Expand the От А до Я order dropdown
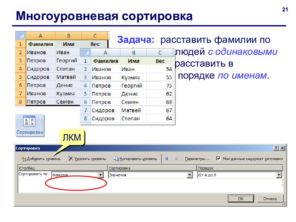The image size is (296, 222). click(x=279, y=175)
